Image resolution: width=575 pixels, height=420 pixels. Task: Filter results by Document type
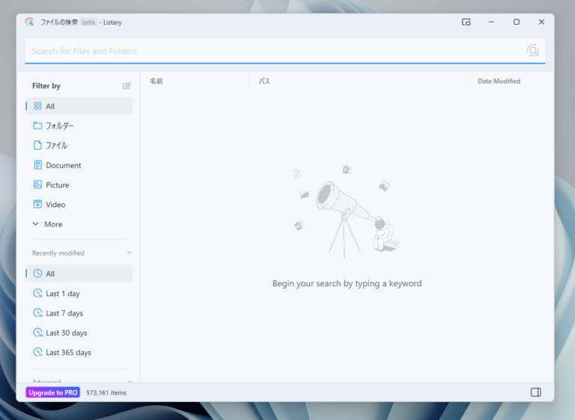pyautogui.click(x=63, y=165)
